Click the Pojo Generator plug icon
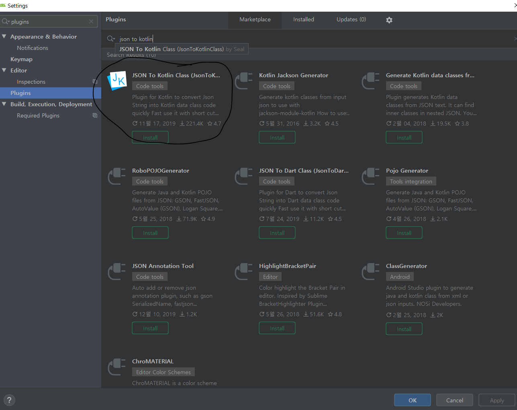Viewport: 517px width, 410px height. tap(371, 176)
